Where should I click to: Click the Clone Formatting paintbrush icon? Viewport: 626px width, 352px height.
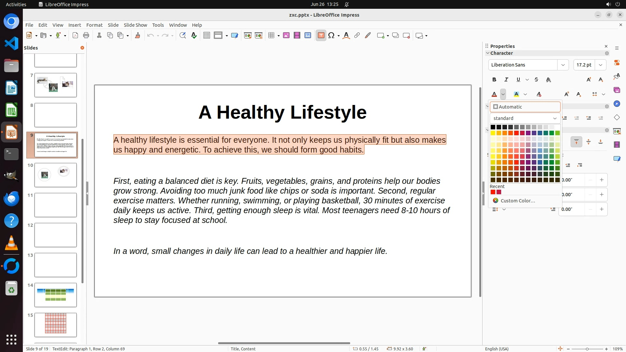click(137, 36)
